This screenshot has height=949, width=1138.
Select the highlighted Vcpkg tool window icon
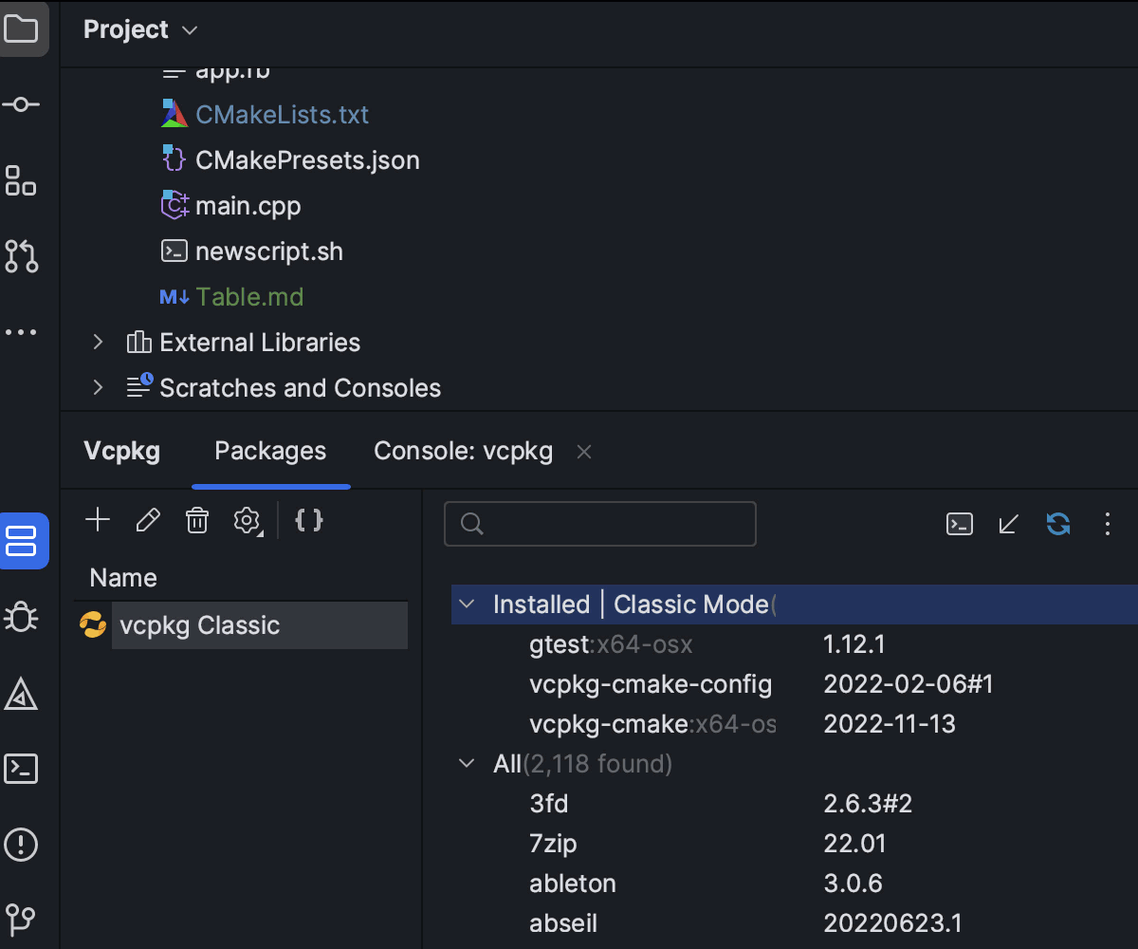click(x=24, y=541)
